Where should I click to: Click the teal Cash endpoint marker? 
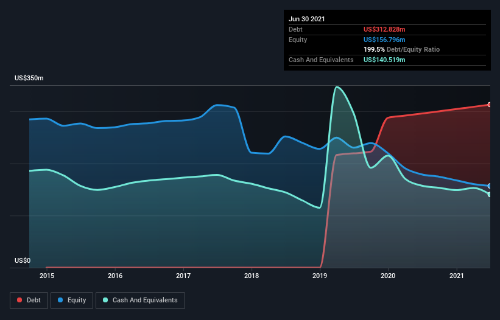pos(490,195)
